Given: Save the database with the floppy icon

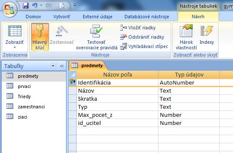Looking at the screenshot, I should click(26, 6).
